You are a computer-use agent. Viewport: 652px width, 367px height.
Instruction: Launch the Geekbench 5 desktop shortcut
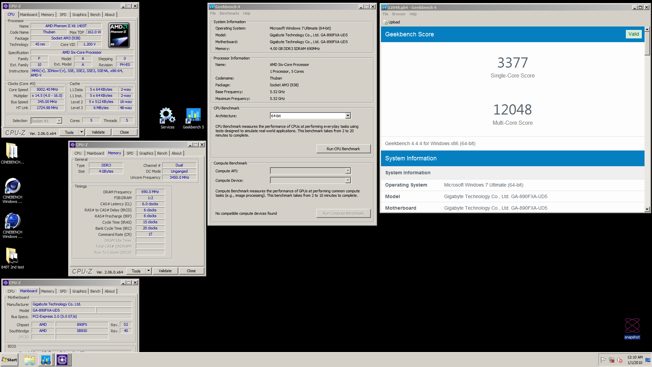193,118
